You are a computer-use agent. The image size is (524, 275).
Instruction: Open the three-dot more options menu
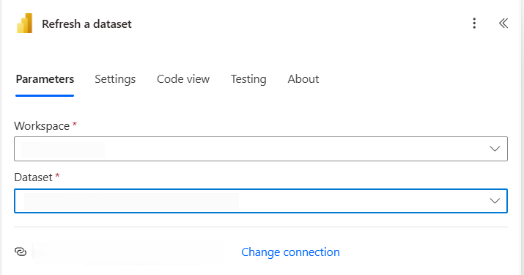pyautogui.click(x=474, y=23)
